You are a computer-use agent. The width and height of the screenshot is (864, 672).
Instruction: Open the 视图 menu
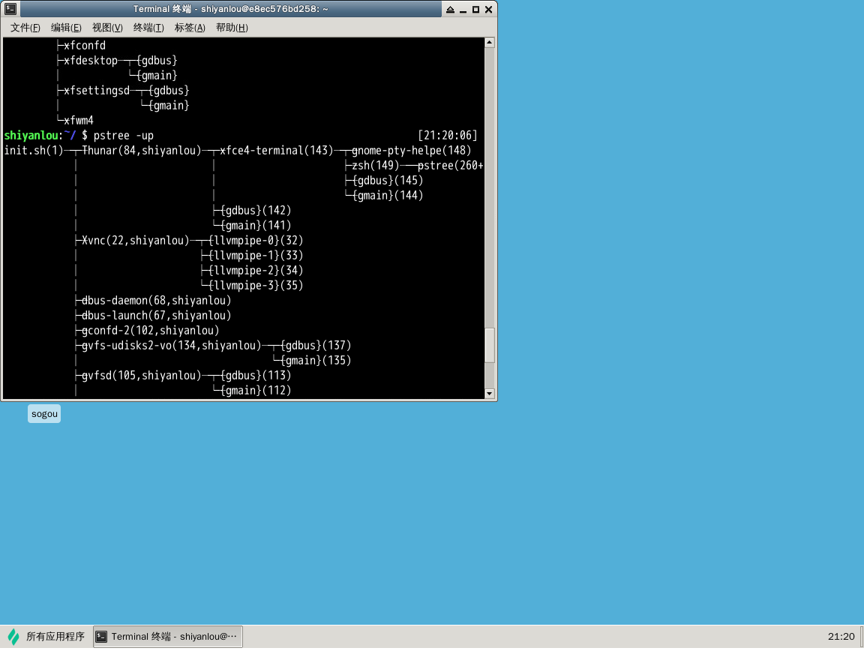click(106, 27)
